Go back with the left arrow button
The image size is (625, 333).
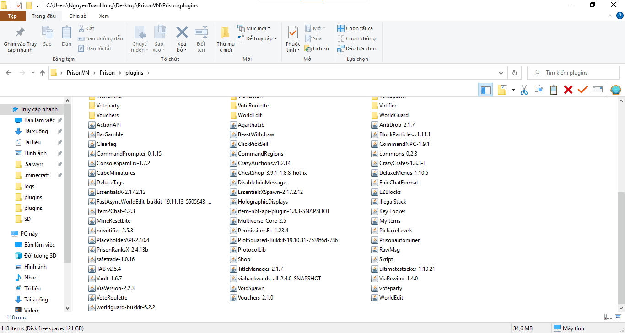tap(9, 73)
